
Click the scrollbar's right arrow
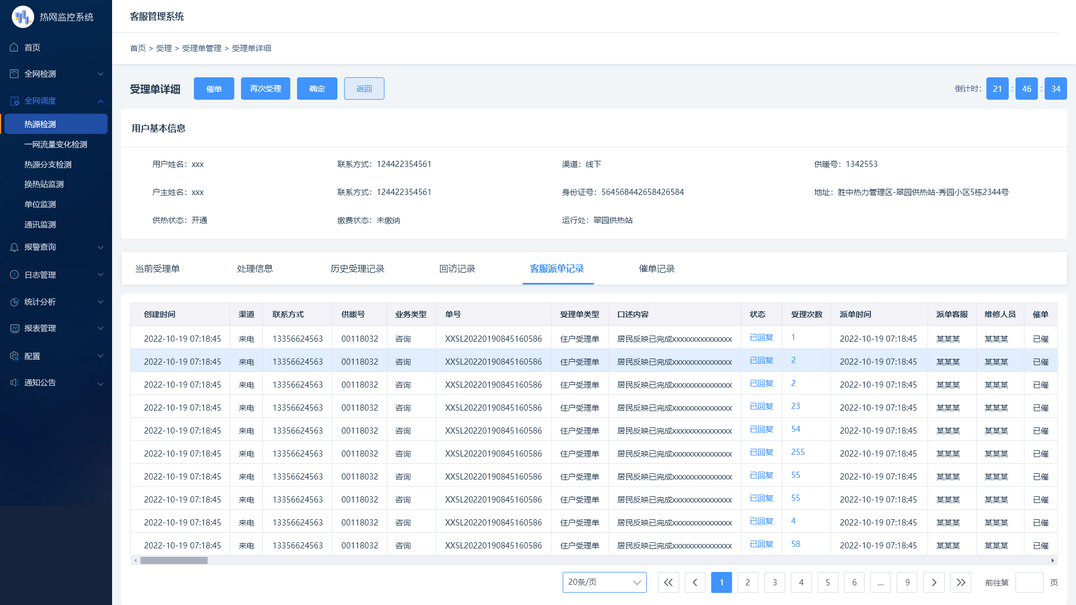click(x=1053, y=560)
